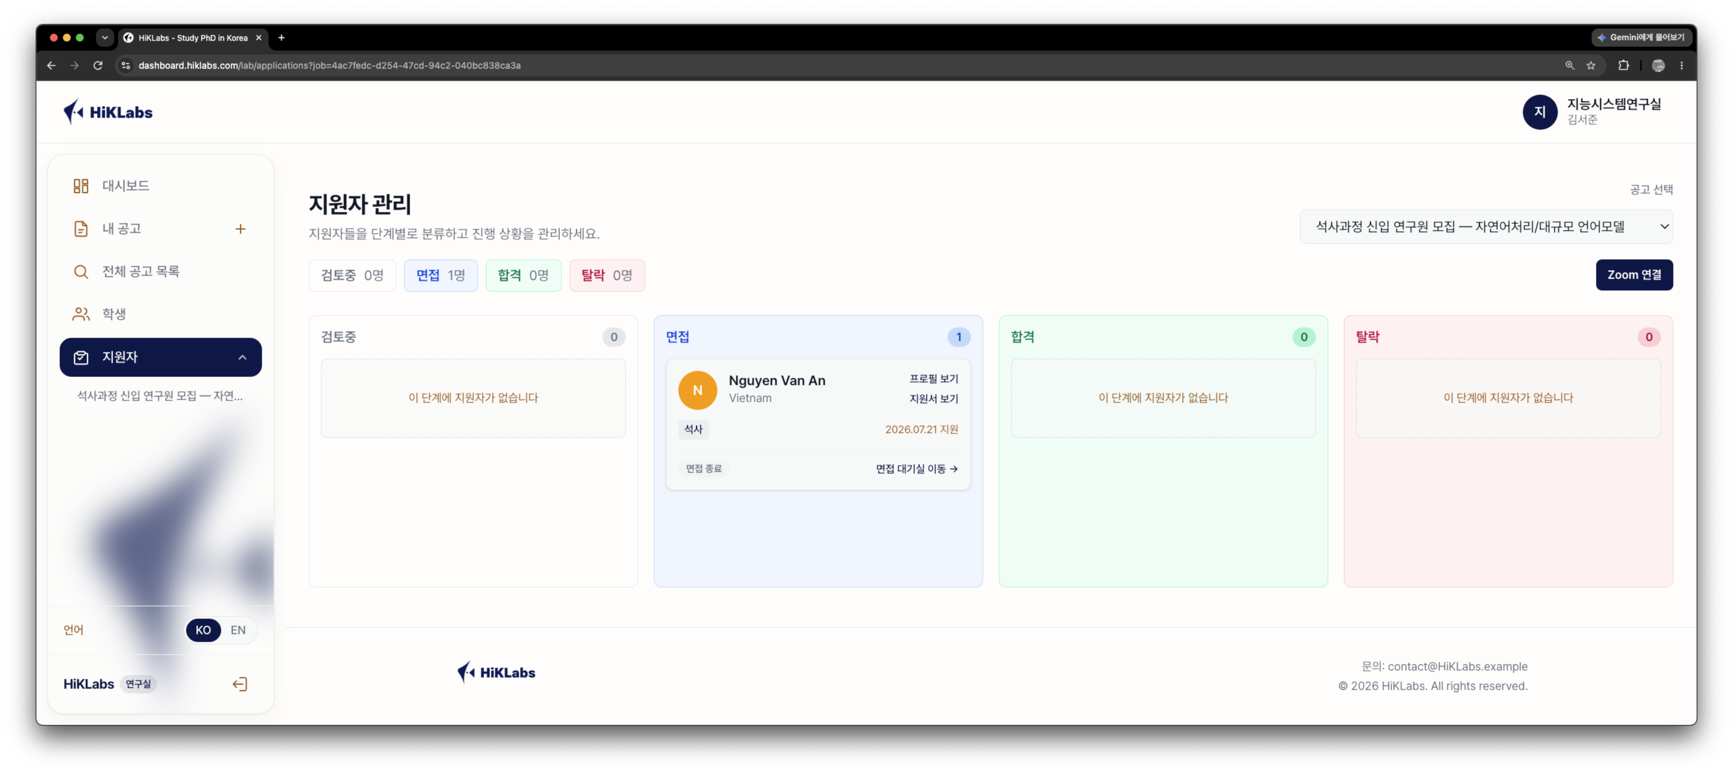Filter by 탈락 0명 tab
Image resolution: width=1733 pixels, height=773 pixels.
pyautogui.click(x=607, y=275)
